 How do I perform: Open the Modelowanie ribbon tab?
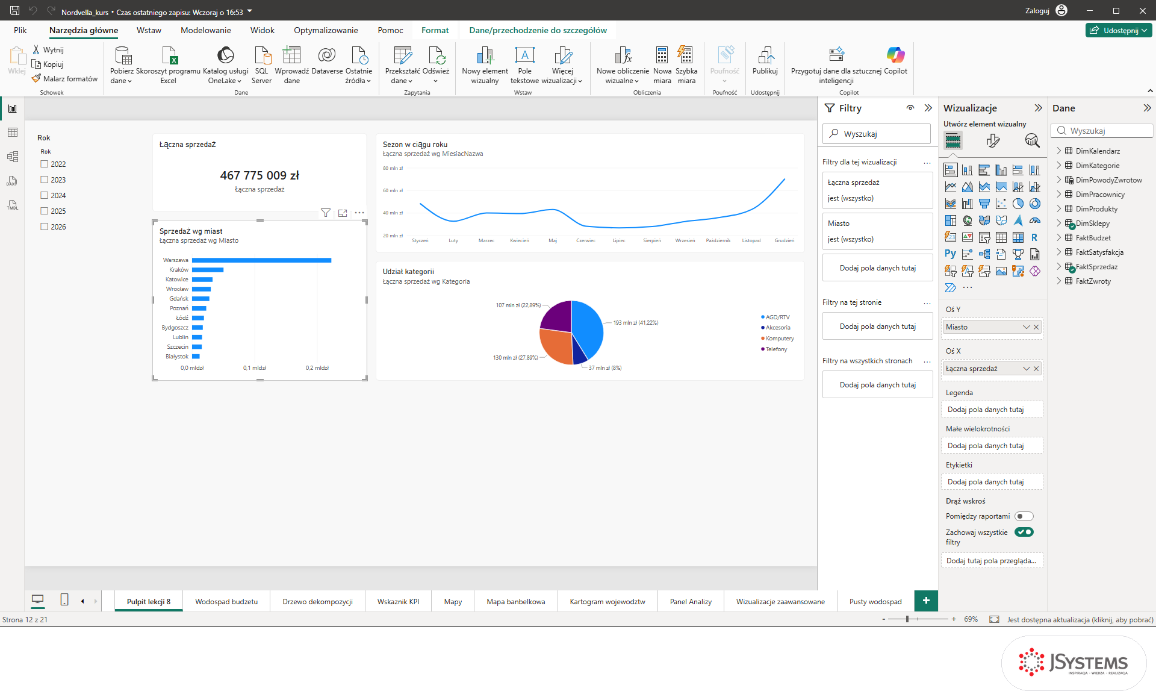point(205,30)
